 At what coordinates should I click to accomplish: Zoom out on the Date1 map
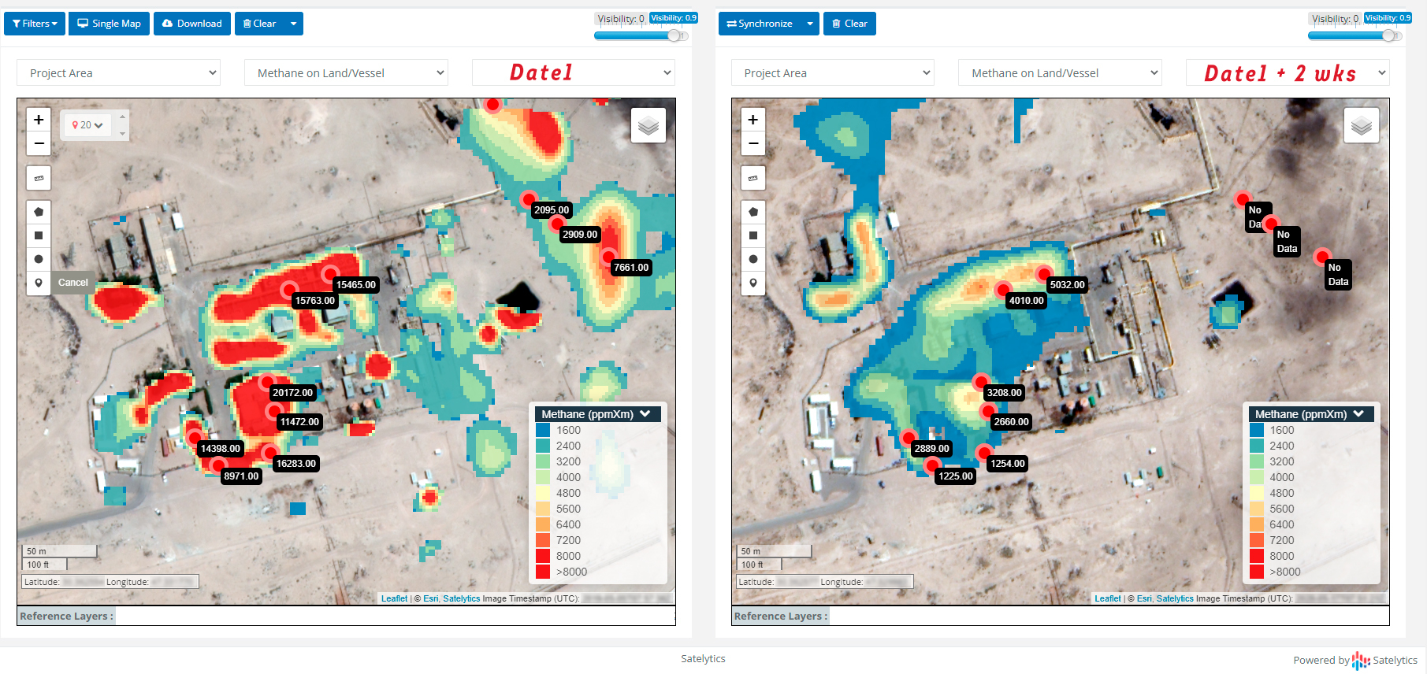39,143
